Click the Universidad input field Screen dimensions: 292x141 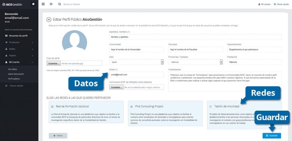tap(136, 50)
